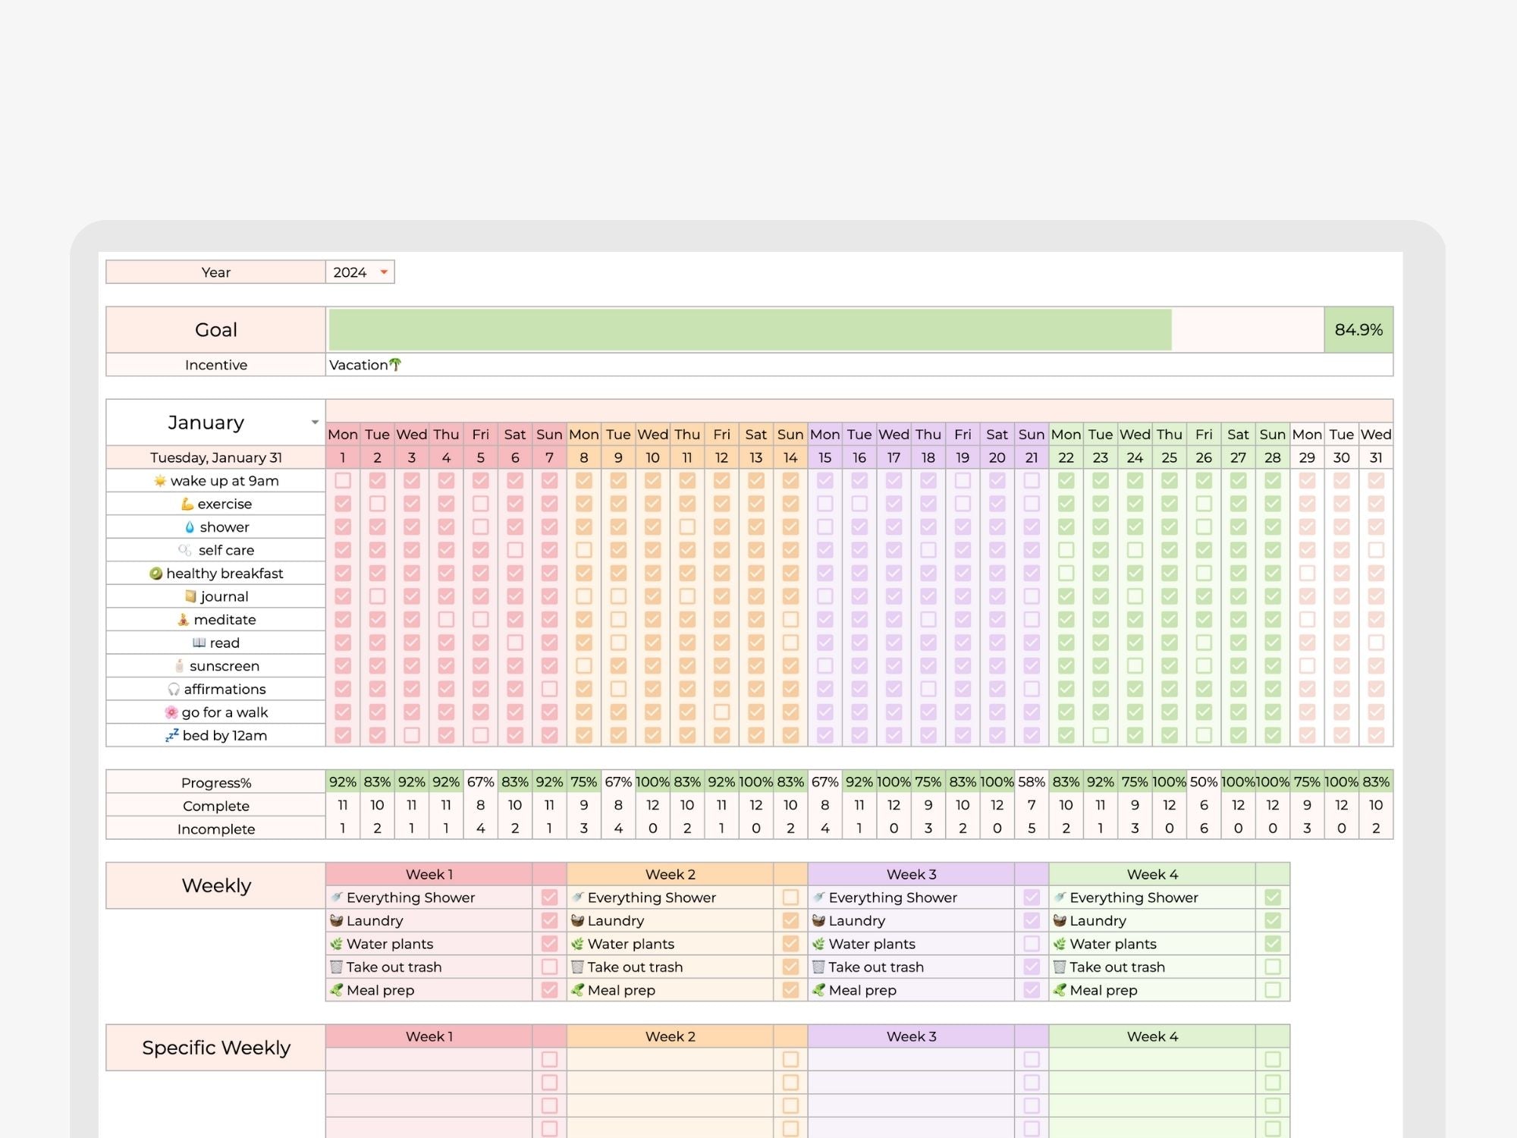Check Week 4 Meal prep checkbox
This screenshot has height=1138, width=1517.
point(1273,990)
